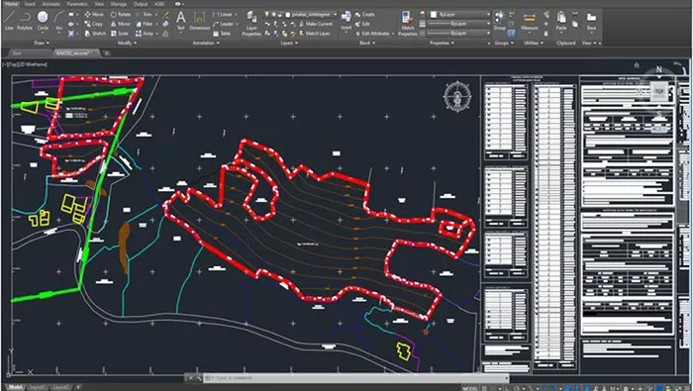Viewport: 693px width, 391px height.
Task: Open the Start file tab
Action: tap(17, 53)
